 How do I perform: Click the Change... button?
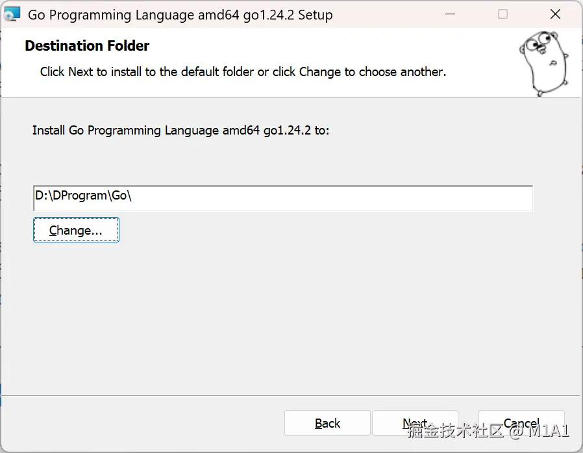(x=76, y=230)
